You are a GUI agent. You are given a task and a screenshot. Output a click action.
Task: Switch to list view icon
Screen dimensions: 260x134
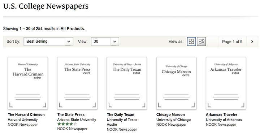(201, 42)
